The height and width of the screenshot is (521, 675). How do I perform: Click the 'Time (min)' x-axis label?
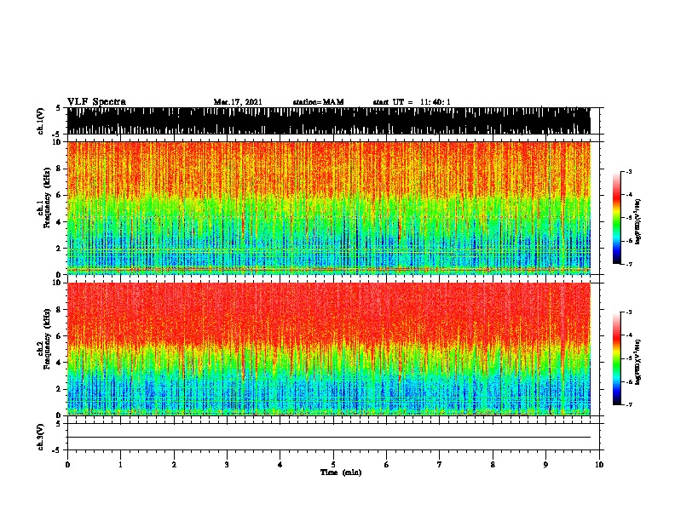click(x=341, y=472)
